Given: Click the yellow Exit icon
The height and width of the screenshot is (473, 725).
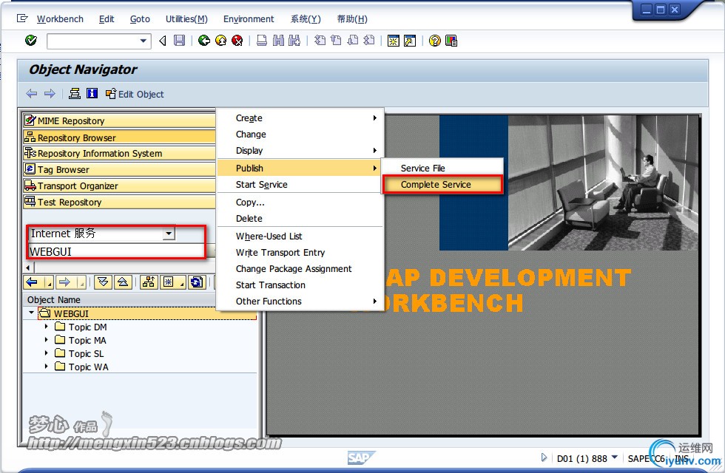Looking at the screenshot, I should (x=221, y=41).
